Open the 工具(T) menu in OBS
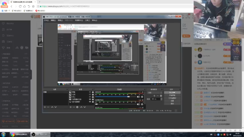This screenshot has width=244, height=137. pos(87,20)
